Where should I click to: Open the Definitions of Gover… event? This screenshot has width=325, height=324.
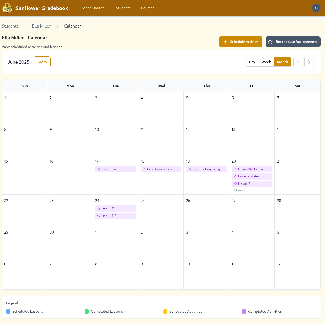coord(161,169)
